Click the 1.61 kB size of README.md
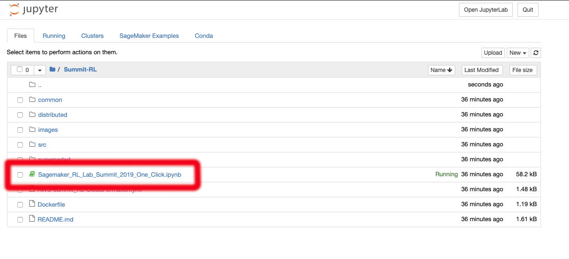The width and height of the screenshot is (569, 259). click(x=526, y=219)
